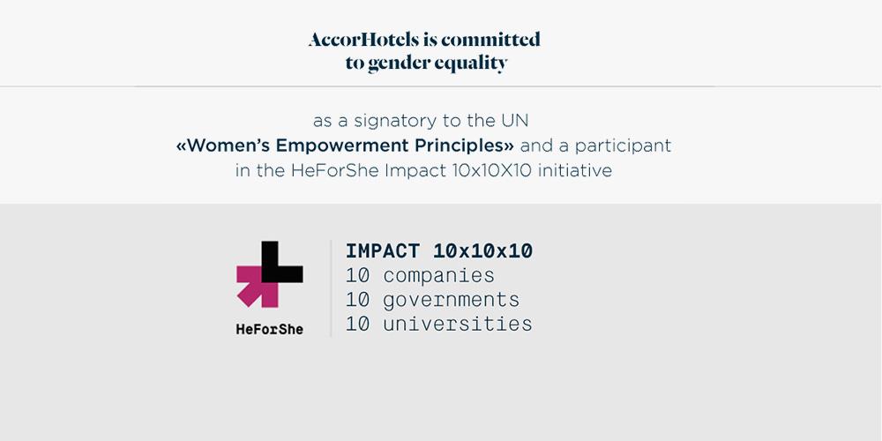Click 'as a signatory to the UN' text

coord(421,121)
